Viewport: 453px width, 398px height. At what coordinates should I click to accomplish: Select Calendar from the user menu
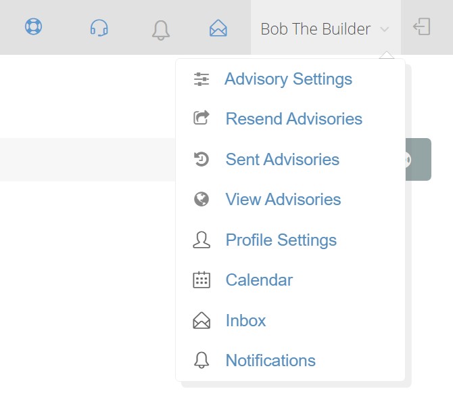(x=259, y=280)
